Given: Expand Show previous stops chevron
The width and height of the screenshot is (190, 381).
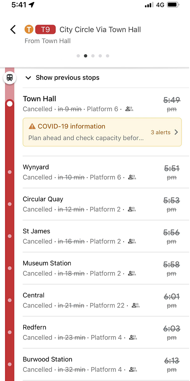Looking at the screenshot, I should tap(28, 78).
